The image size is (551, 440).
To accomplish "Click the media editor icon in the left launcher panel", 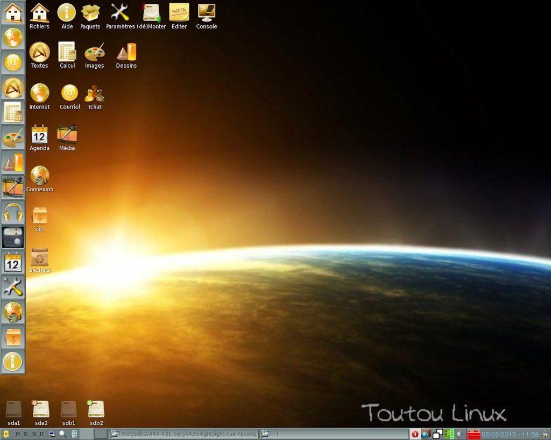I will (13, 187).
